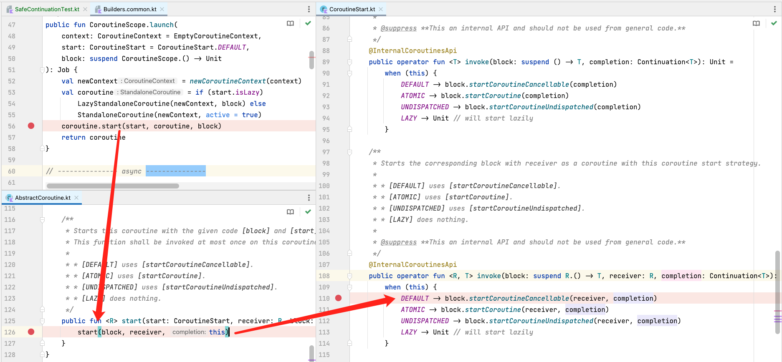The height and width of the screenshot is (362, 782).
Task: Click line number 60 in Builders.common.kt gutter
Action: pyautogui.click(x=12, y=171)
